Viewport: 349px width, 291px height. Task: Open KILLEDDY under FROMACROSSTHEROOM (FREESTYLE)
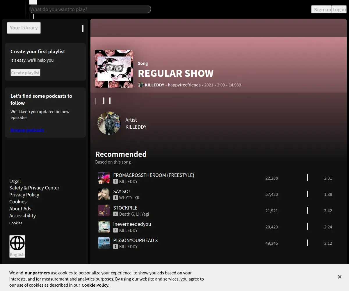coord(128,182)
